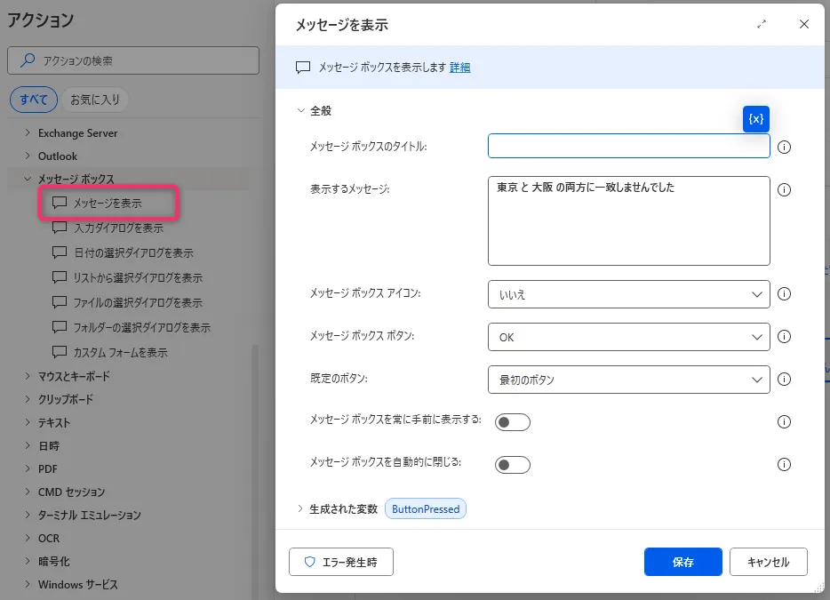Click info icon for メッセージ ボックス アイコン

(784, 294)
